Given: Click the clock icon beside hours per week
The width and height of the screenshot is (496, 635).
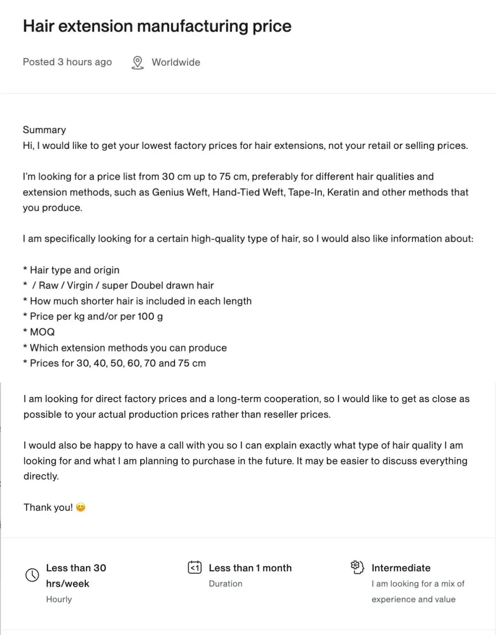Looking at the screenshot, I should coord(32,575).
